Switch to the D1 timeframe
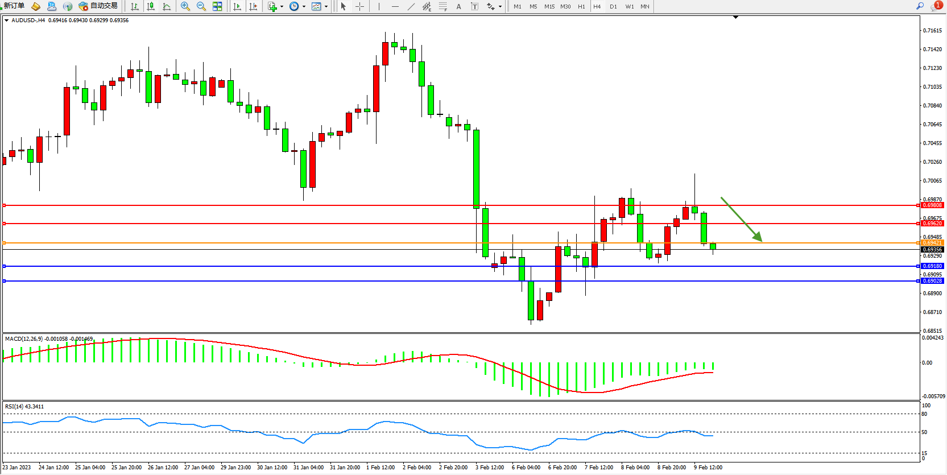This screenshot has height=475, width=947. (x=613, y=6)
